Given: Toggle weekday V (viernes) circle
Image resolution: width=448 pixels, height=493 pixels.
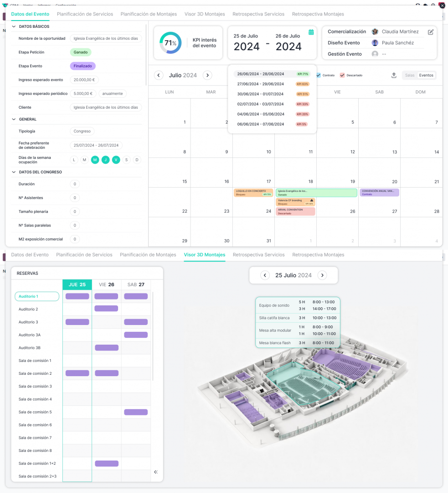Looking at the screenshot, I should (116, 160).
